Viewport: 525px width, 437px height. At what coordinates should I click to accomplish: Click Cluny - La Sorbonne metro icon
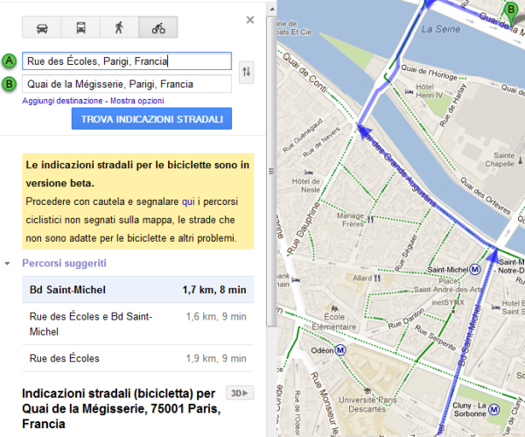tap(494, 409)
